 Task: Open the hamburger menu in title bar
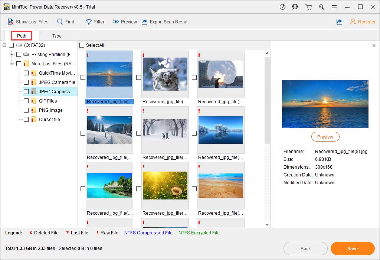click(334, 7)
